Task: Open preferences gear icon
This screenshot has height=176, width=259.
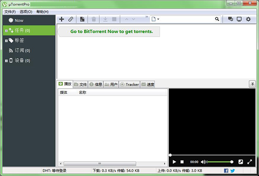Action: point(248,19)
